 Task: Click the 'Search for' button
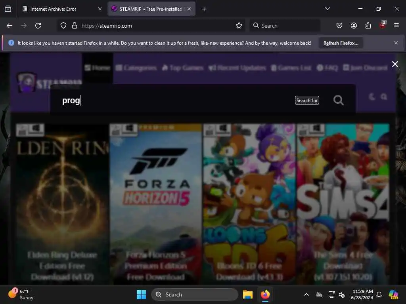pos(307,100)
